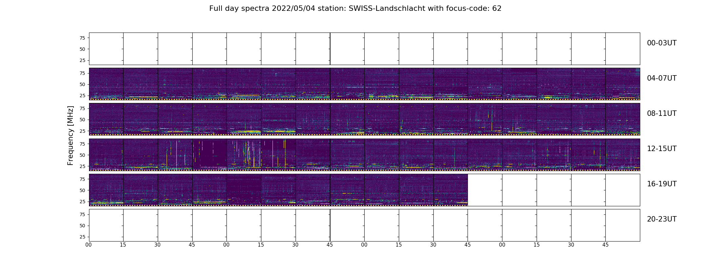Viewport: 711px width, 271px height.
Task: Click the '08-11UT' row label
Action: tap(662, 113)
